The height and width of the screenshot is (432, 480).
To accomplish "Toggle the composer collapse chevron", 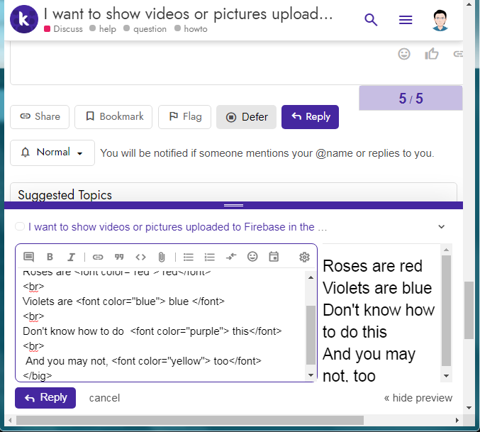I will click(x=441, y=227).
